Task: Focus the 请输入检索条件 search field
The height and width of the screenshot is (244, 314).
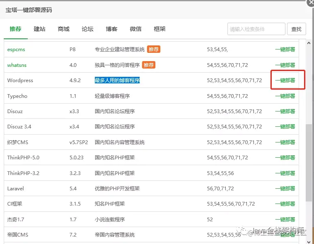Action: tap(256, 29)
